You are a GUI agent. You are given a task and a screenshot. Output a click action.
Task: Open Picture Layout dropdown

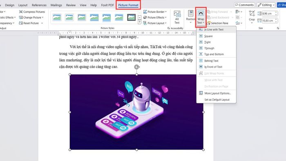[155, 23]
